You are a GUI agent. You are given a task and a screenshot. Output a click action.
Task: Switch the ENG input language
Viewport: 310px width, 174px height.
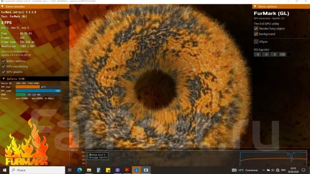283,170
